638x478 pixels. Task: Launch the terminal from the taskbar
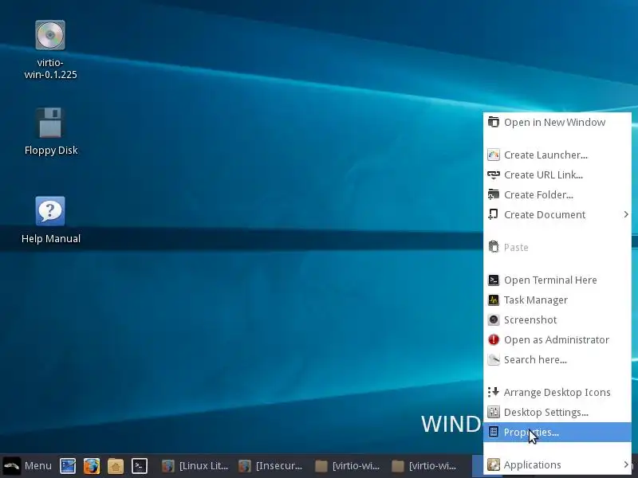[139, 466]
